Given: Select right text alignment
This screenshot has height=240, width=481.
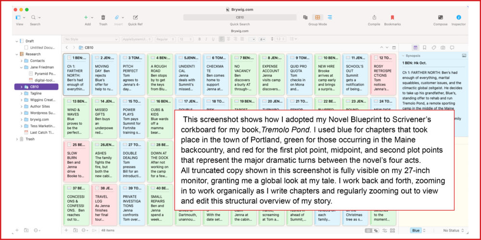Looking at the screenshot, I should [235, 39].
